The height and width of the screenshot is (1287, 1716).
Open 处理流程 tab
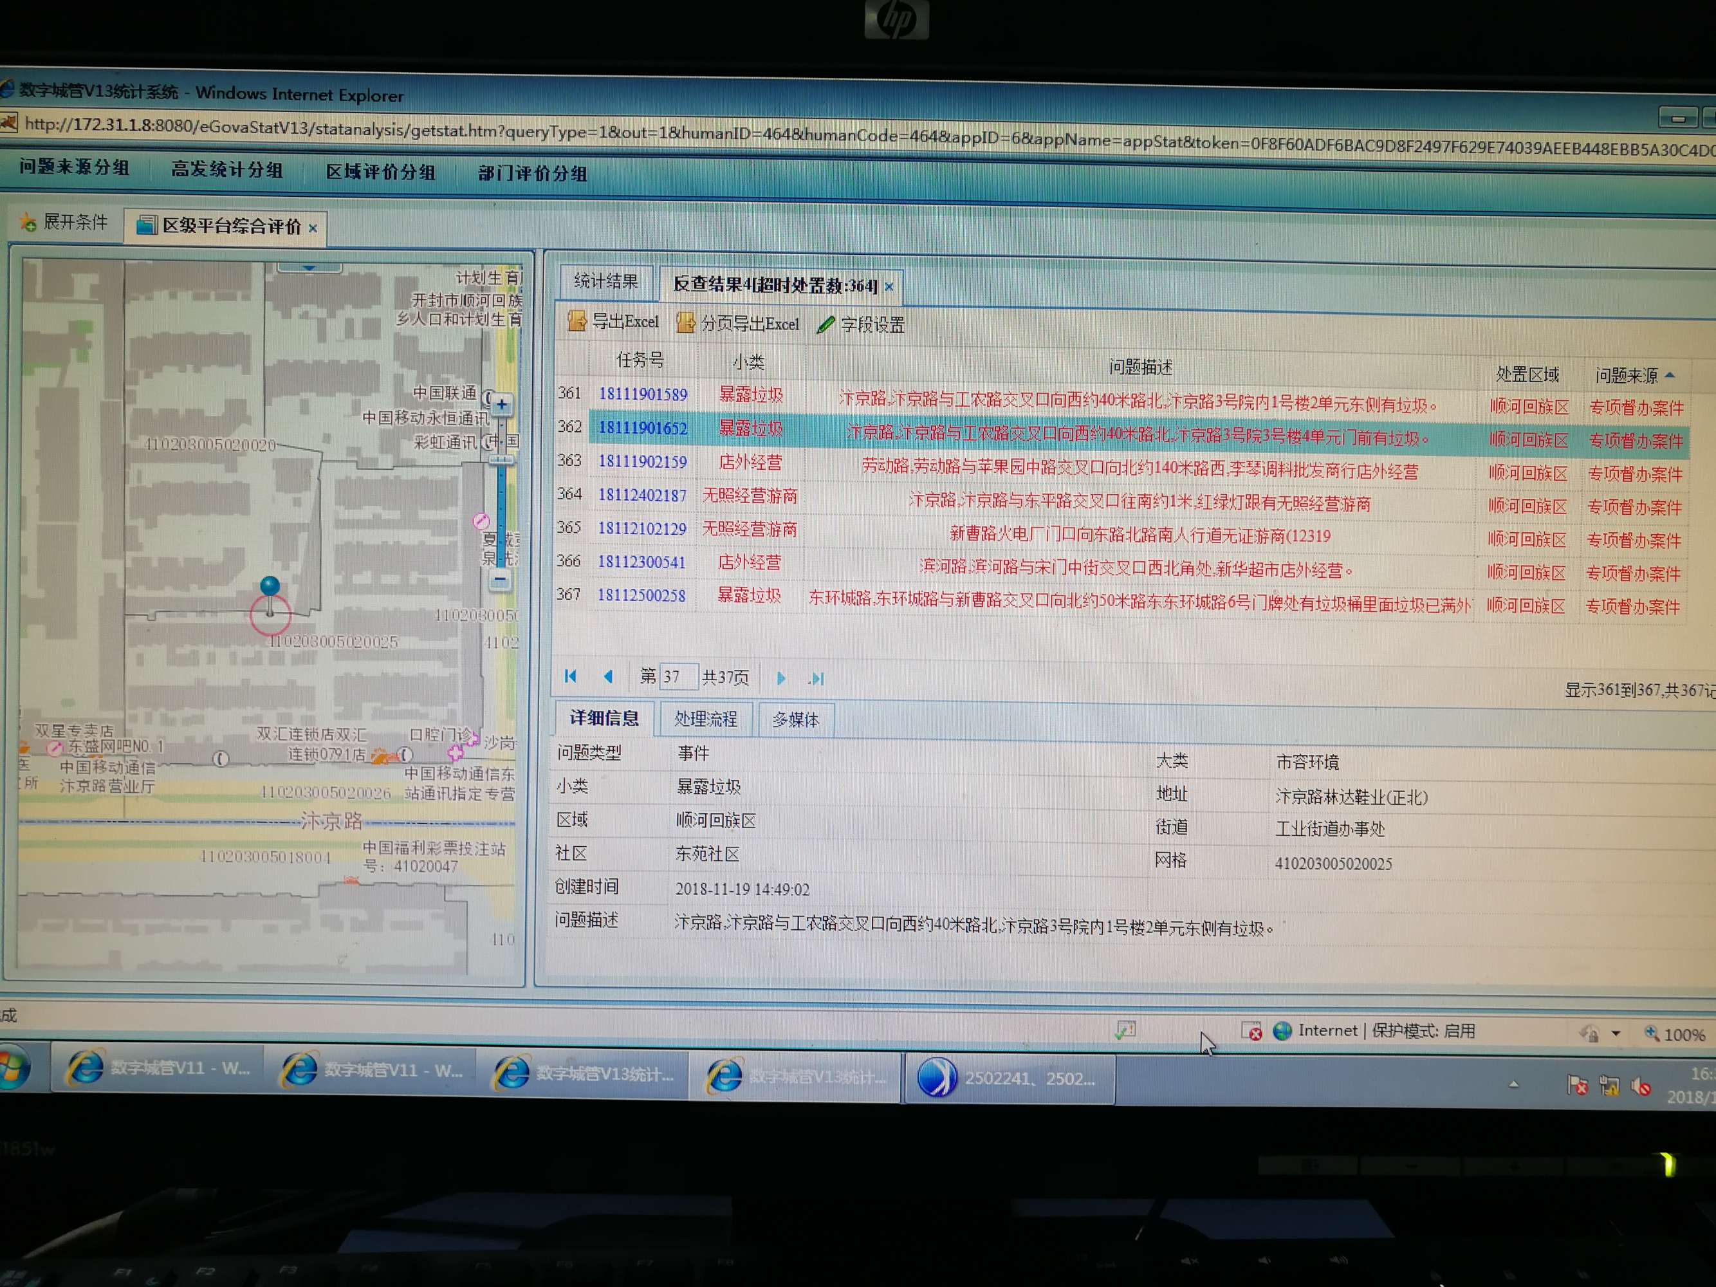coord(705,718)
